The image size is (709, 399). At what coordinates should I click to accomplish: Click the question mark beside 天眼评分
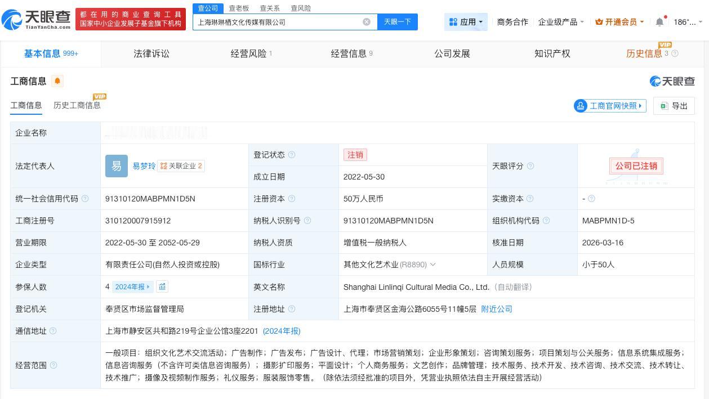(x=530, y=166)
